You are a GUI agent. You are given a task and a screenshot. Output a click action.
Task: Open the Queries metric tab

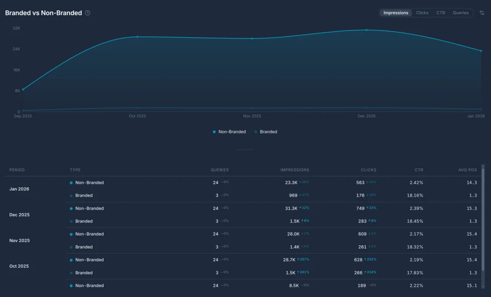pyautogui.click(x=461, y=13)
